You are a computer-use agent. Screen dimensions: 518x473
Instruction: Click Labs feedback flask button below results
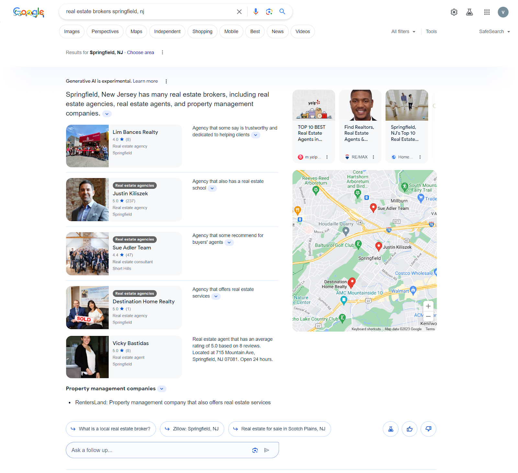click(391, 429)
